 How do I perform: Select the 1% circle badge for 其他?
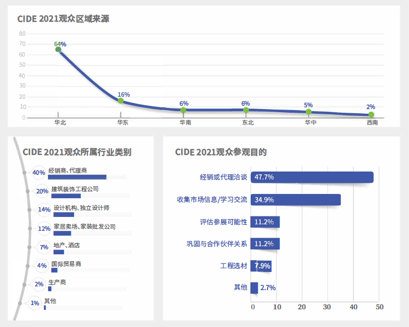pyautogui.click(x=35, y=303)
